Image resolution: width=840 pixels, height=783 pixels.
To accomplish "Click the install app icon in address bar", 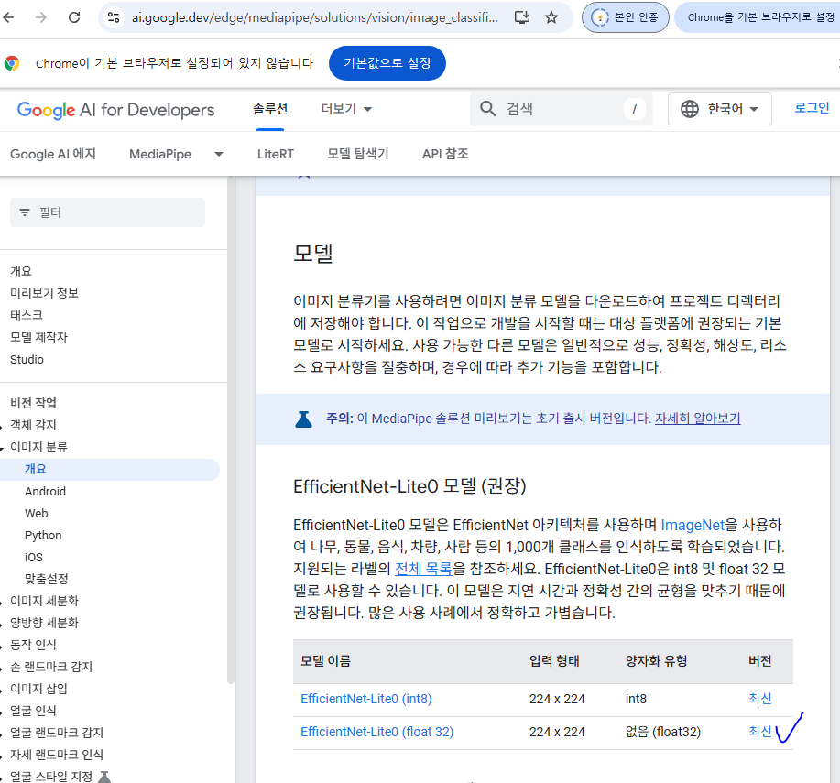I will 522,17.
